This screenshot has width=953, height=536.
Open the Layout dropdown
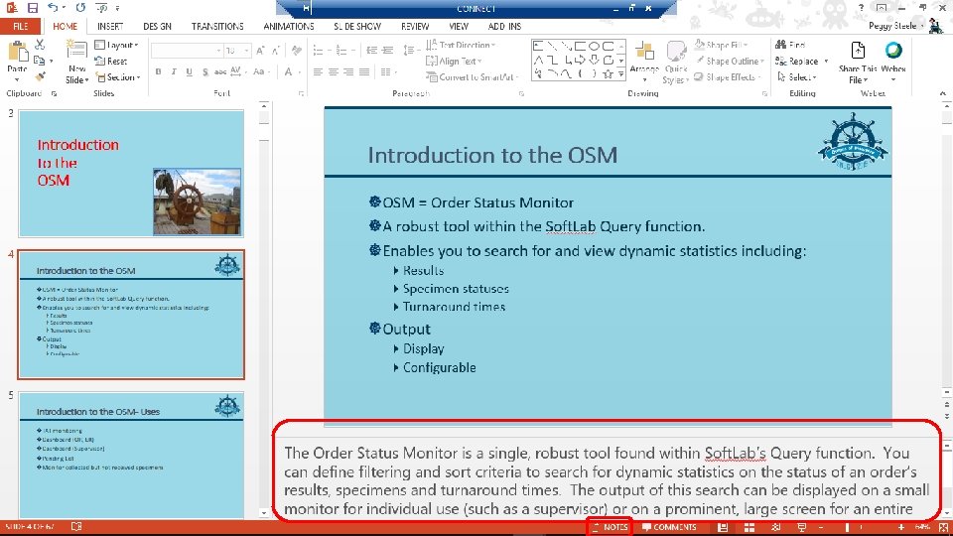pyautogui.click(x=117, y=45)
